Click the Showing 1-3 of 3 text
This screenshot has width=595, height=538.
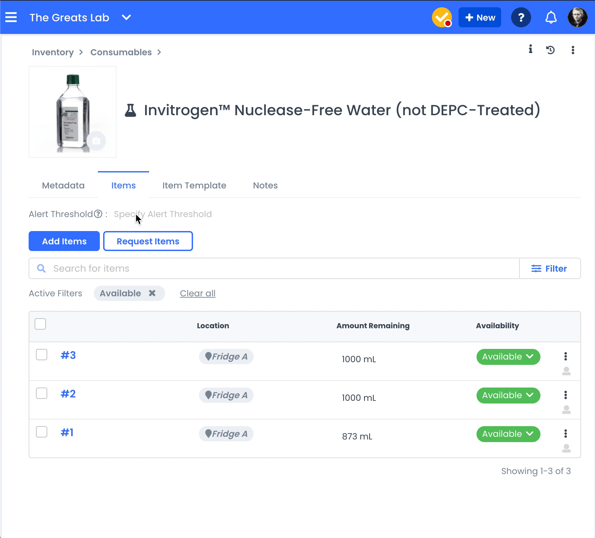536,471
